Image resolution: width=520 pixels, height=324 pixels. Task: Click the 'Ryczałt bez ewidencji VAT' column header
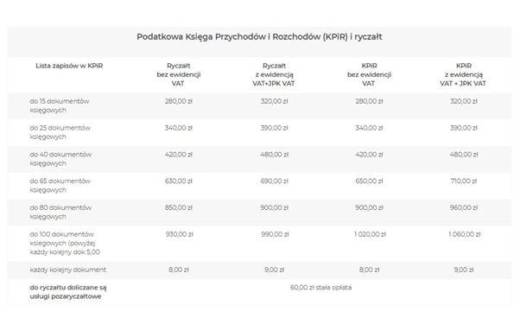[x=179, y=74]
